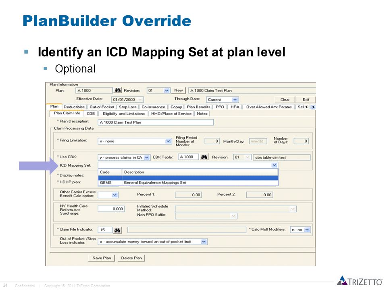The image size is (387, 290).
Task: Click the New button
Action: 179,91
